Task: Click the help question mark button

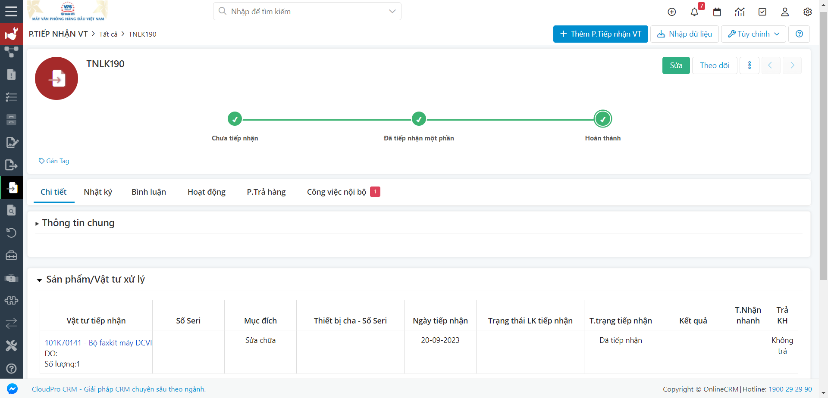Action: pos(799,34)
